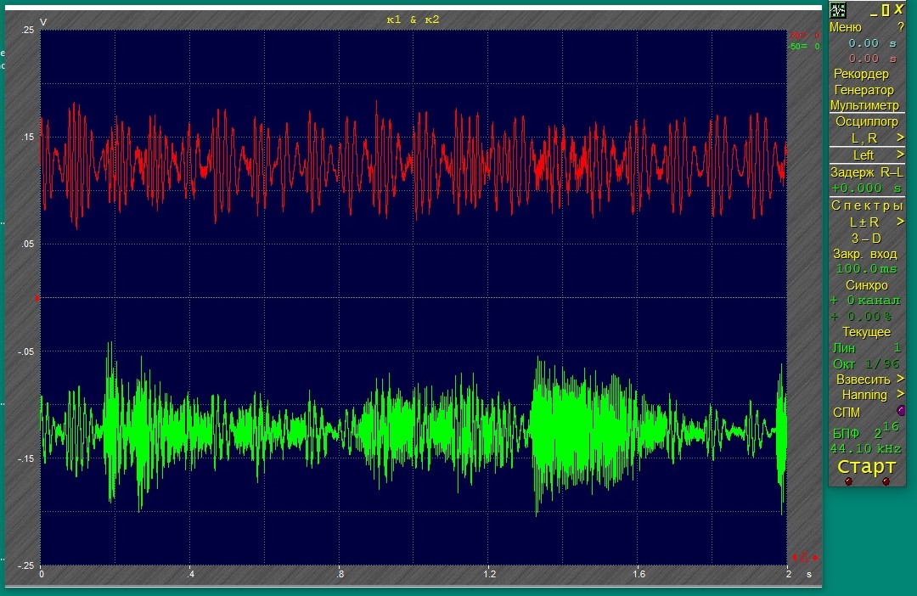Image resolution: width=917 pixels, height=596 pixels.
Task: Expand the L, R channel selector arrow
Action: tap(900, 138)
